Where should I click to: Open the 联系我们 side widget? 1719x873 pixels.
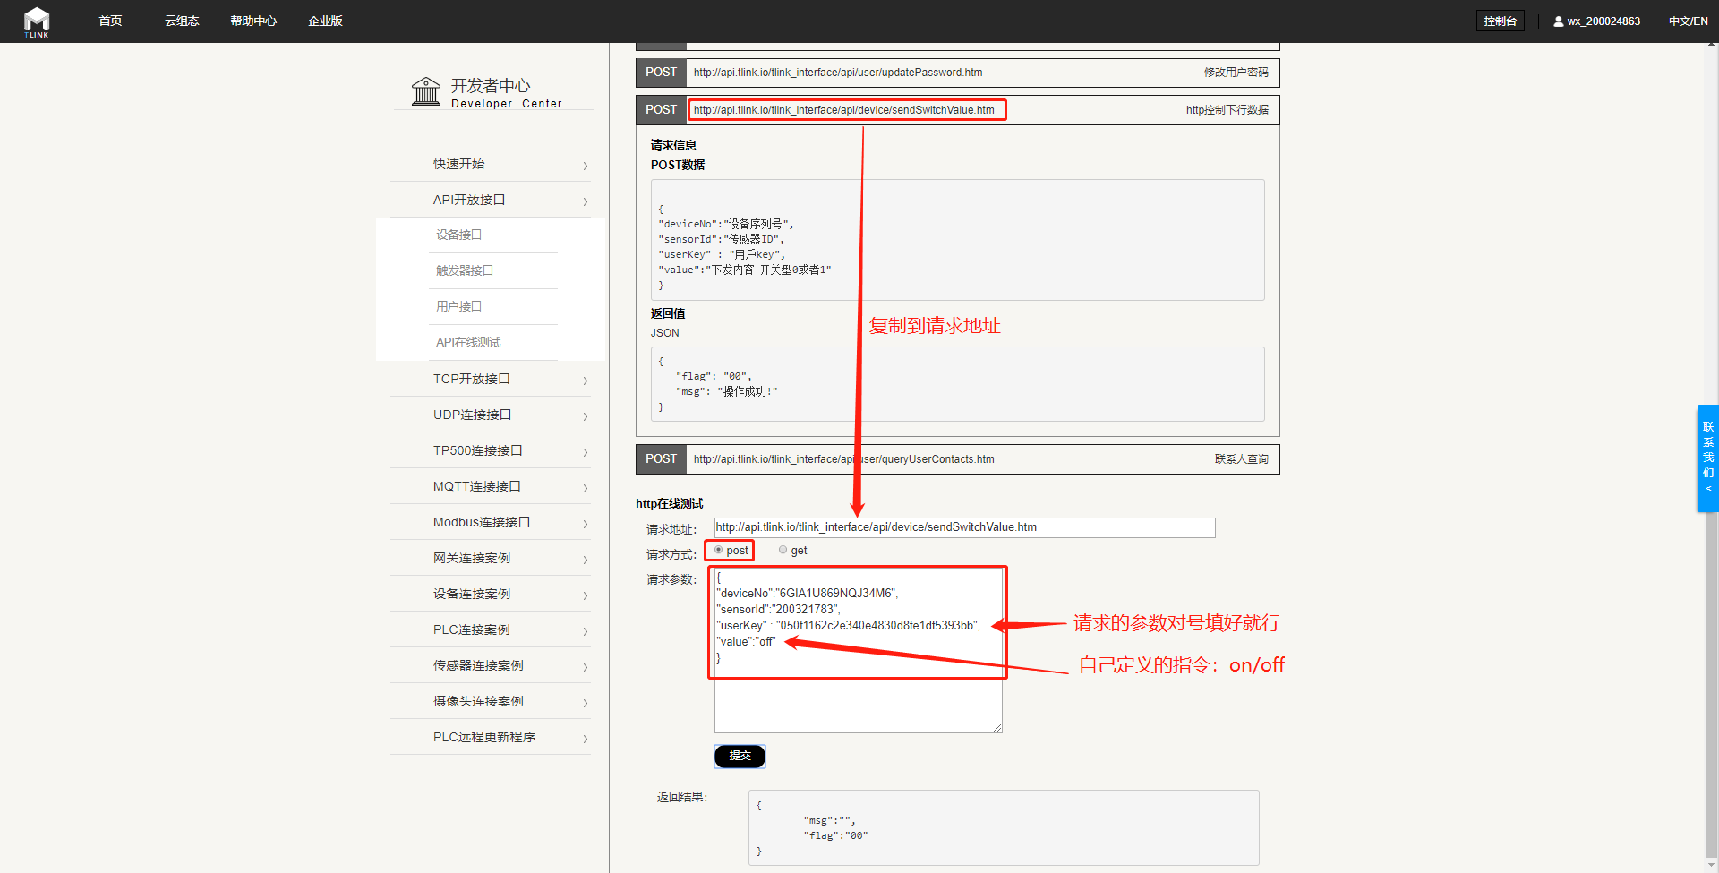1708,458
